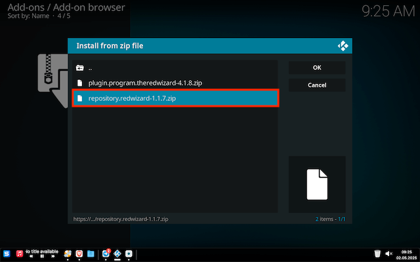This screenshot has width=420, height=262.
Task: Skip to previous track in taskbar player
Action: click(x=31, y=256)
